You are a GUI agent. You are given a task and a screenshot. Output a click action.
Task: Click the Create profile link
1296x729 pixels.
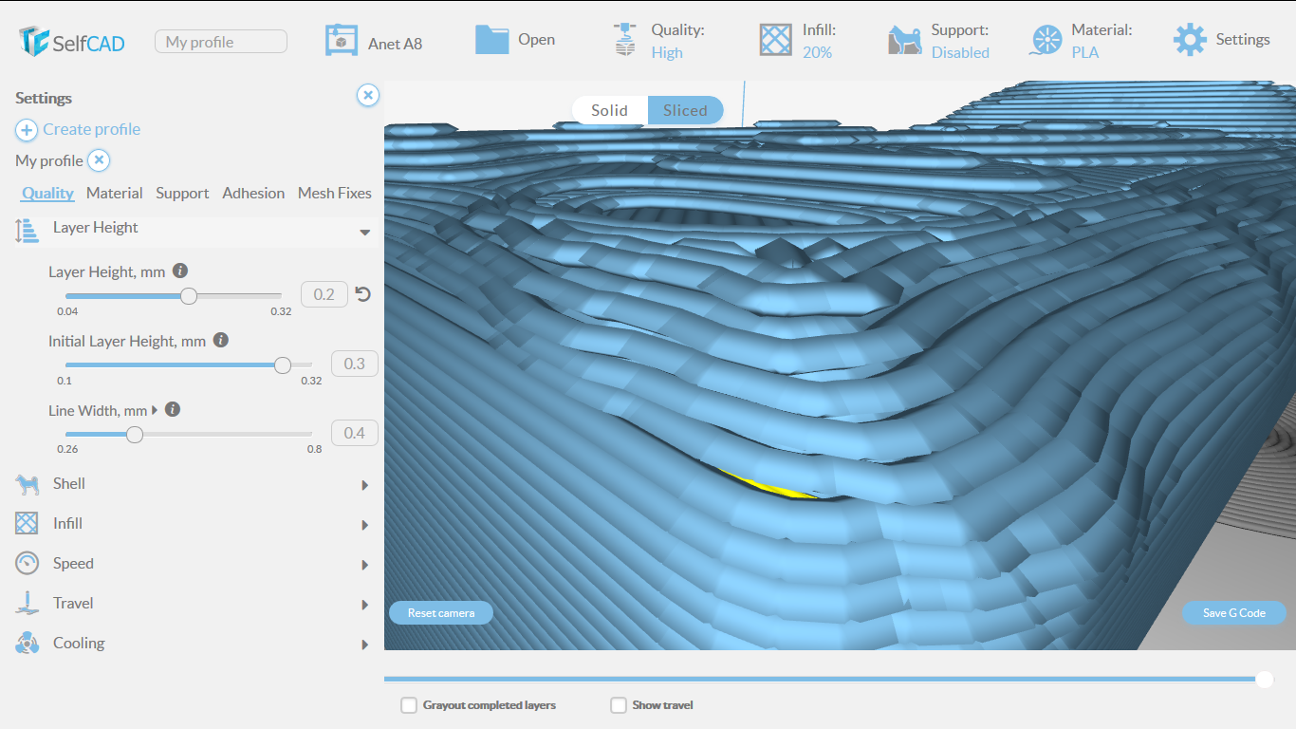tap(91, 129)
